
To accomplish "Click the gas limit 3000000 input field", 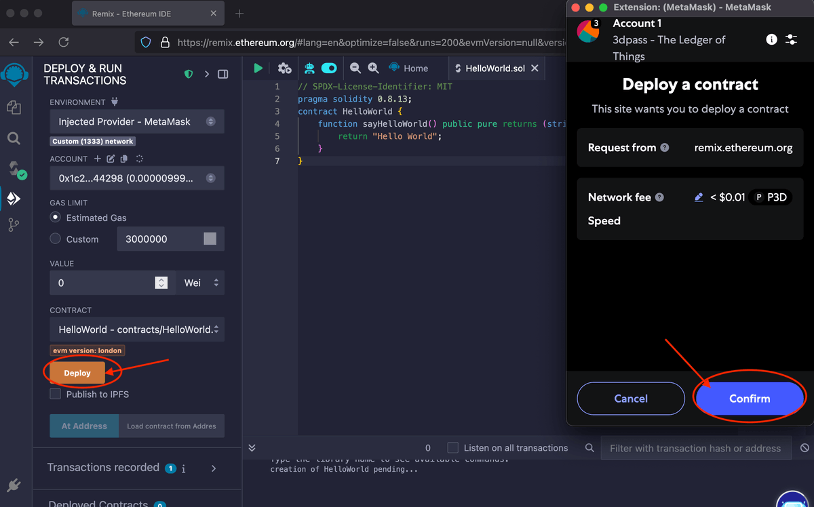I will [170, 239].
